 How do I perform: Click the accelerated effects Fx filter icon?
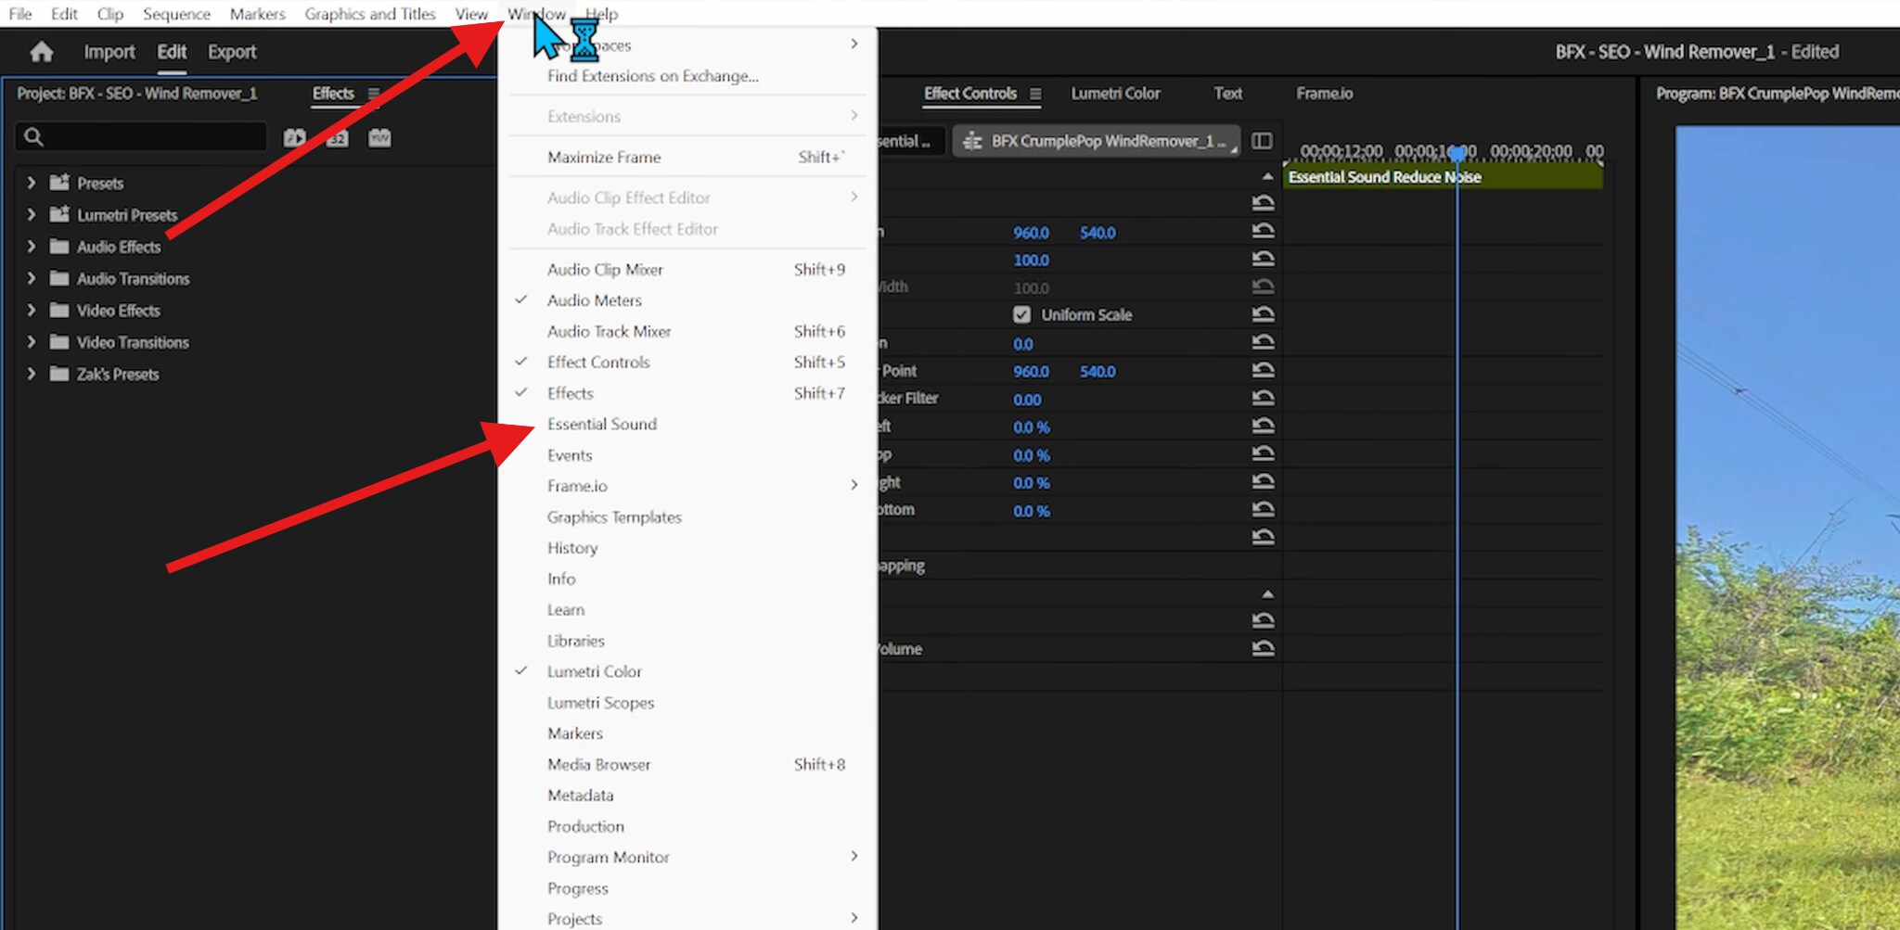click(x=294, y=137)
